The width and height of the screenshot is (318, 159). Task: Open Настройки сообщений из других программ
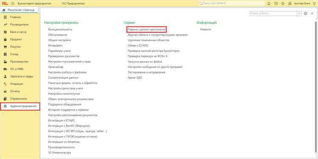point(155,67)
